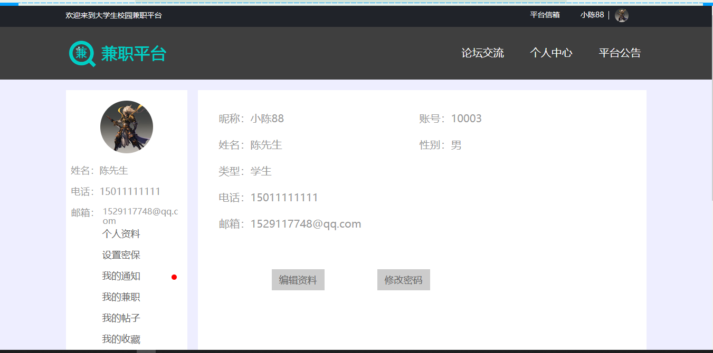This screenshot has width=713, height=353.
Task: Open 我的收藏 favorites
Action: click(x=122, y=339)
